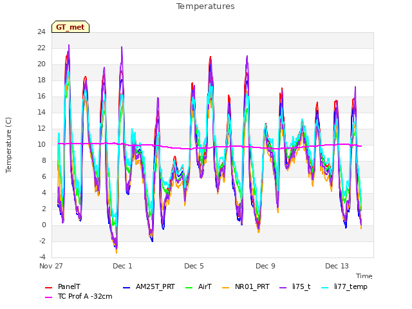
Task: Toggle the li77_temp legend entry
Action: pyautogui.click(x=344, y=286)
